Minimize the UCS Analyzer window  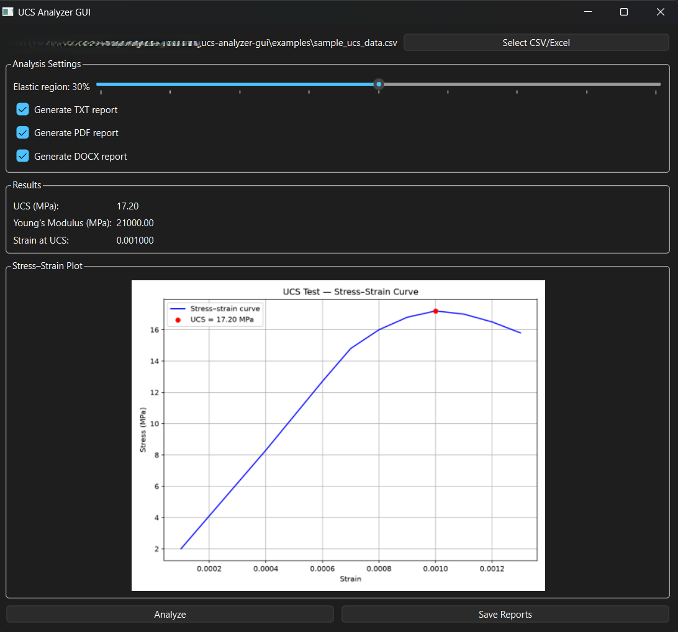tap(587, 12)
